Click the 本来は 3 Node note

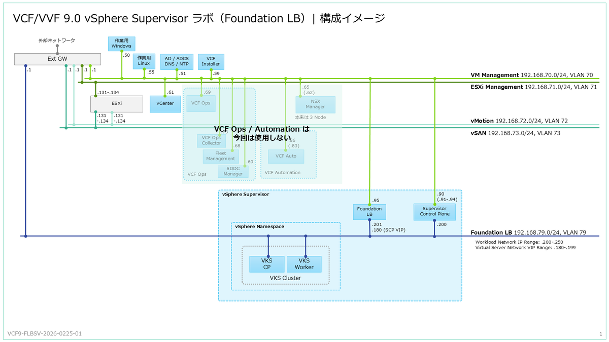pos(310,117)
